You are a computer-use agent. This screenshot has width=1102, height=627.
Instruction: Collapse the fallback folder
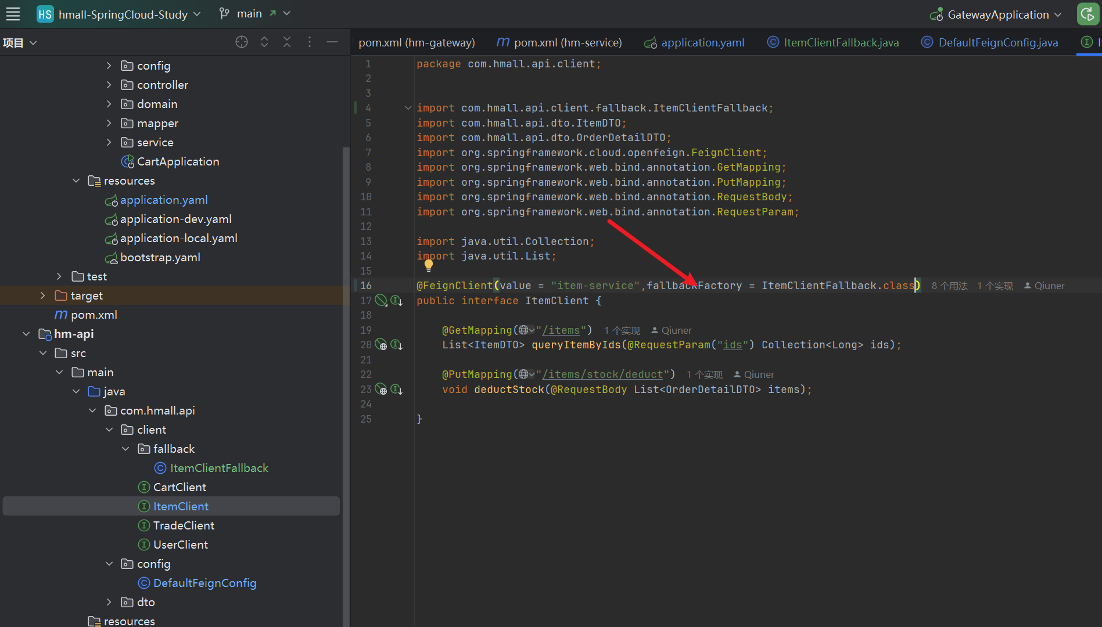pyautogui.click(x=126, y=449)
